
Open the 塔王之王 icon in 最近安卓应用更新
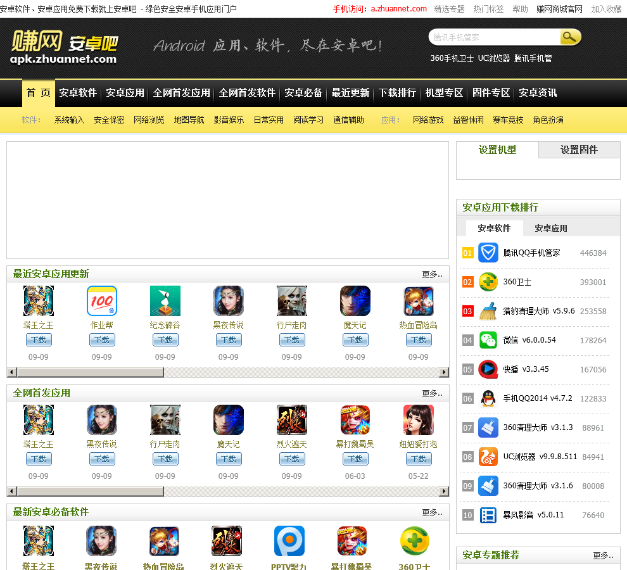point(39,301)
